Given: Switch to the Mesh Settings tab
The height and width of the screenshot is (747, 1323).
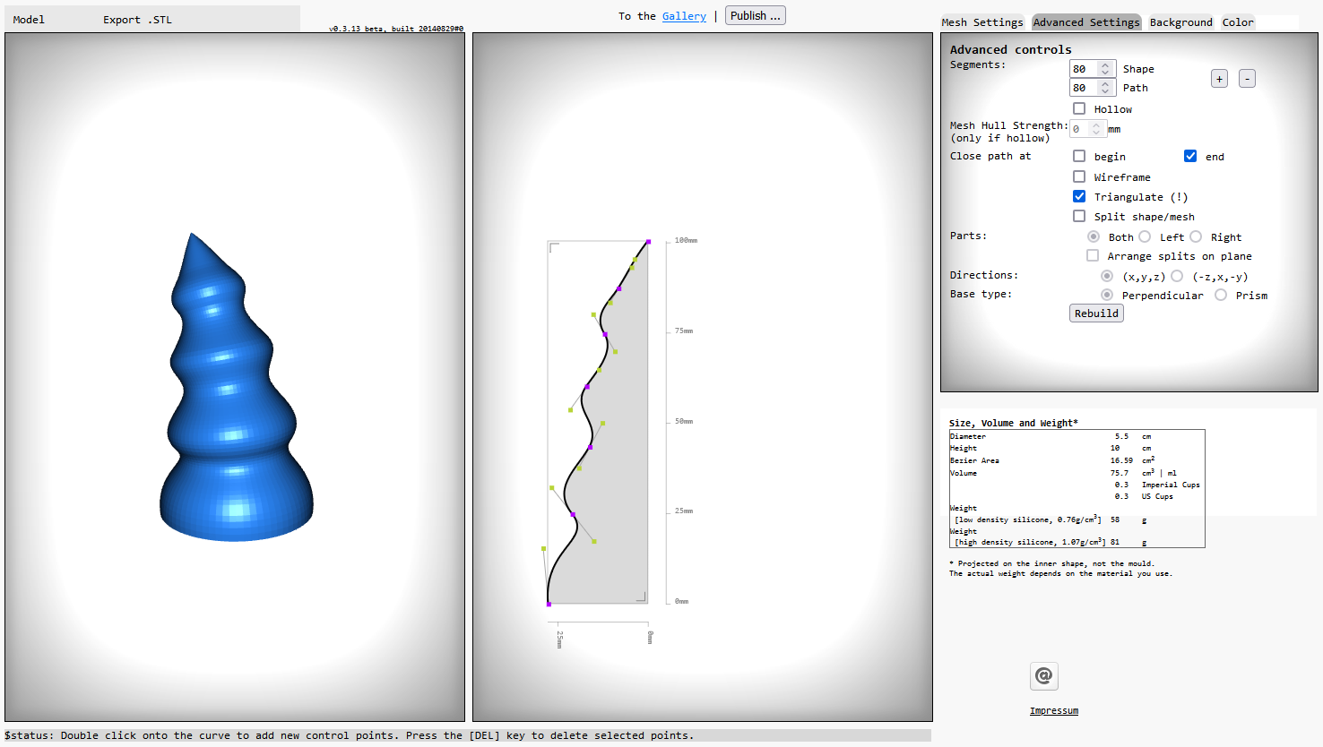Looking at the screenshot, I should point(981,22).
